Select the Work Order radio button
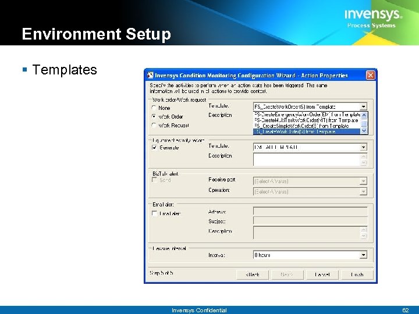The height and width of the screenshot is (314, 419). 154,116
